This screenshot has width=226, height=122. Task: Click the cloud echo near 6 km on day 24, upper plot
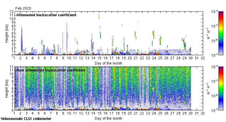pyautogui.click(x=153, y=34)
